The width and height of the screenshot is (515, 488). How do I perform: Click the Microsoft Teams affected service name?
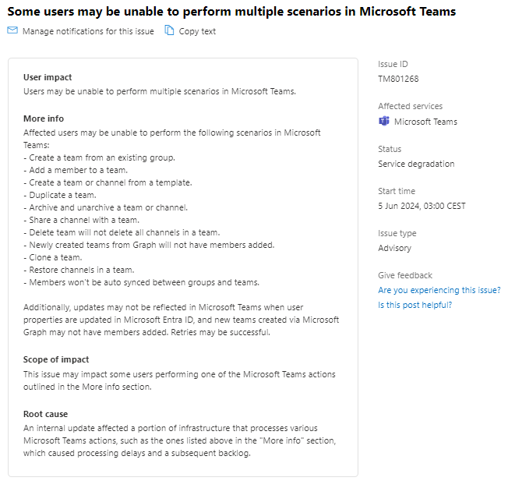tap(425, 122)
